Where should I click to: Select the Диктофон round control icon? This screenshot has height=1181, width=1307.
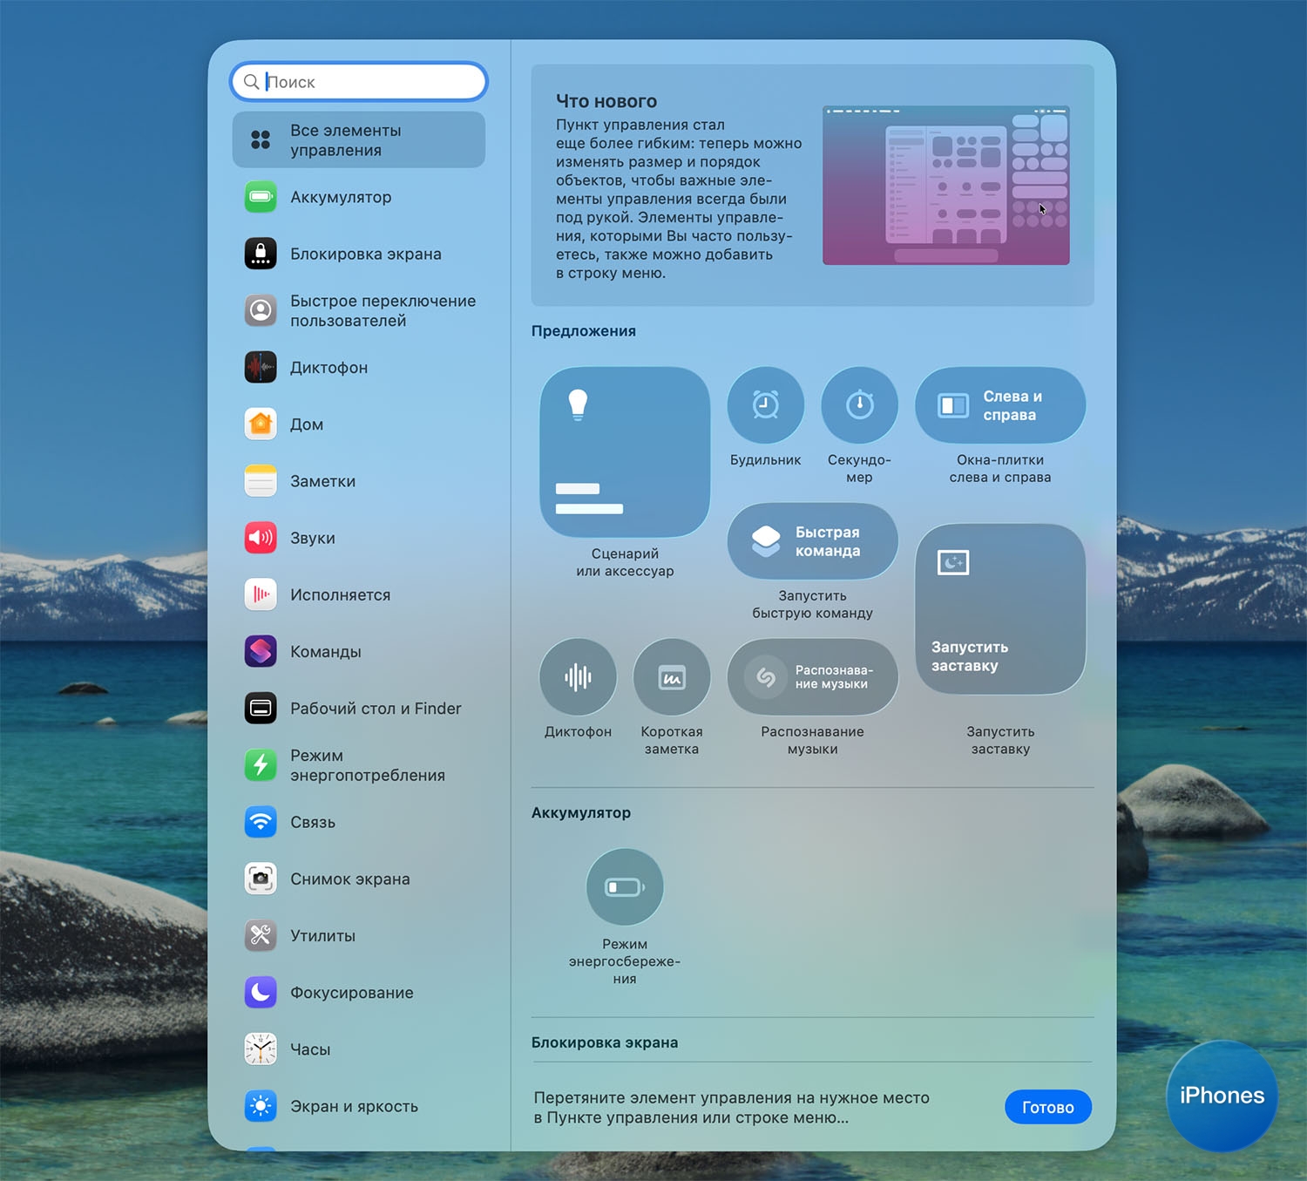tap(578, 677)
